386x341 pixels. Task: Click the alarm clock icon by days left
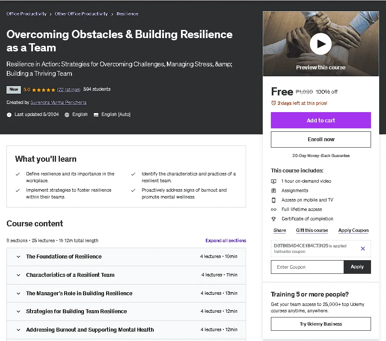(273, 103)
